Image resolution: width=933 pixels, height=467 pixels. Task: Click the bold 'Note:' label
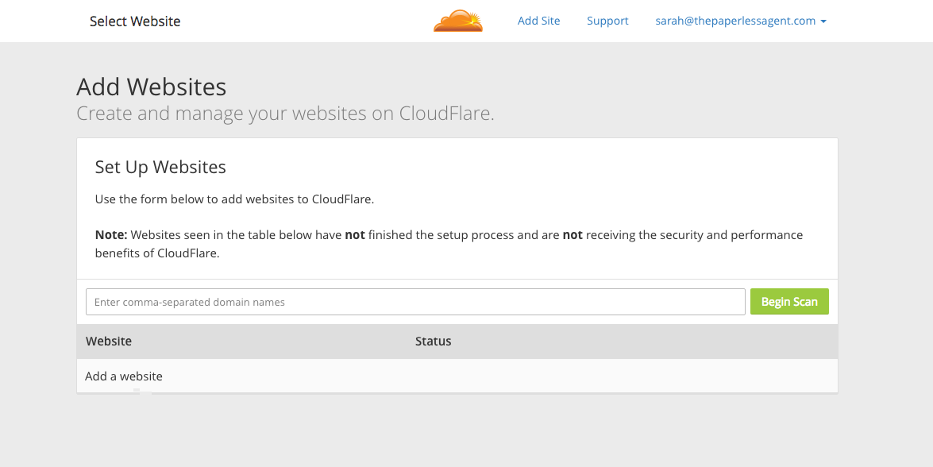click(x=111, y=235)
